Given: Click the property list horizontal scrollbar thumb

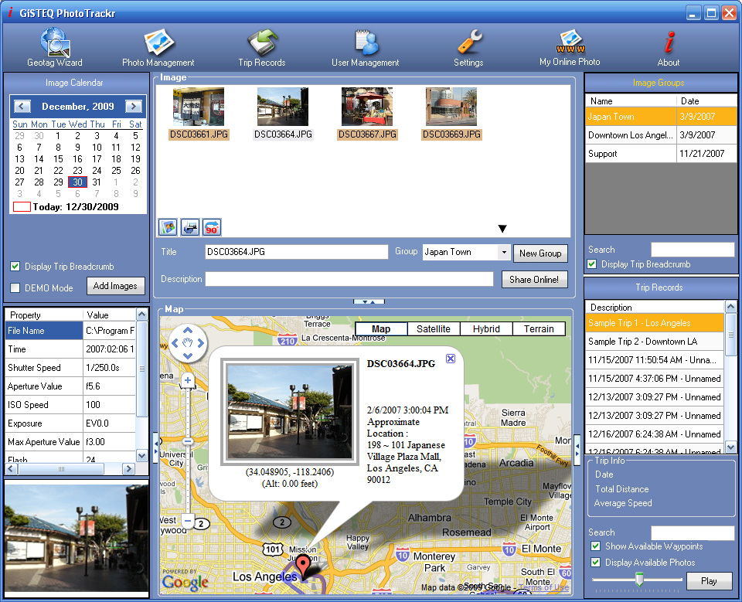Looking at the screenshot, I should tap(61, 469).
